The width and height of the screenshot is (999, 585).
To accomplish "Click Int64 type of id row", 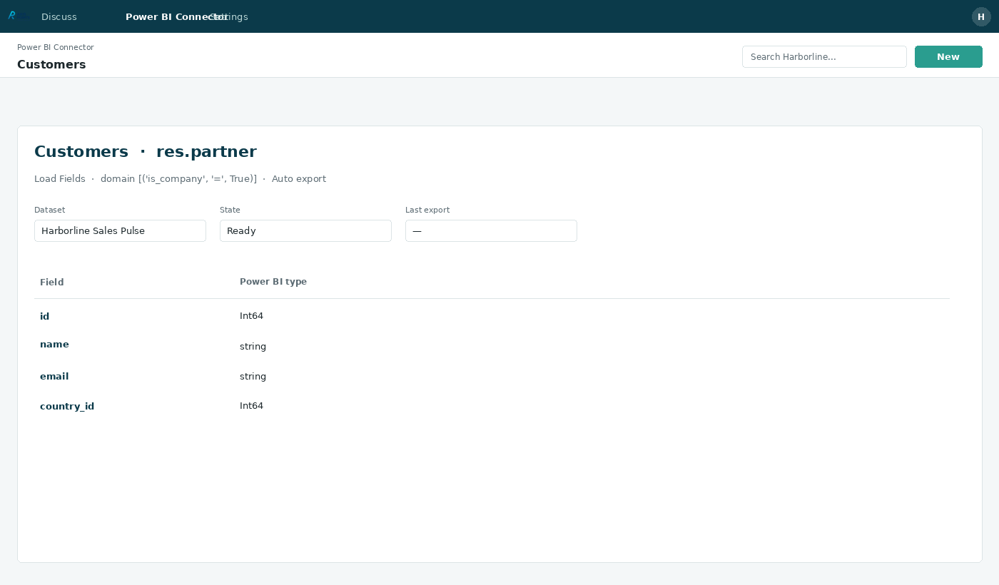I will [x=251, y=315].
